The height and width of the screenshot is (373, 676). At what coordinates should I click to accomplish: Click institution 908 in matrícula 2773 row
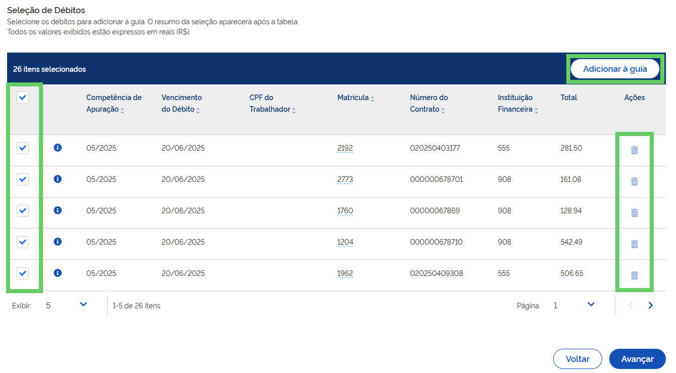(x=505, y=179)
